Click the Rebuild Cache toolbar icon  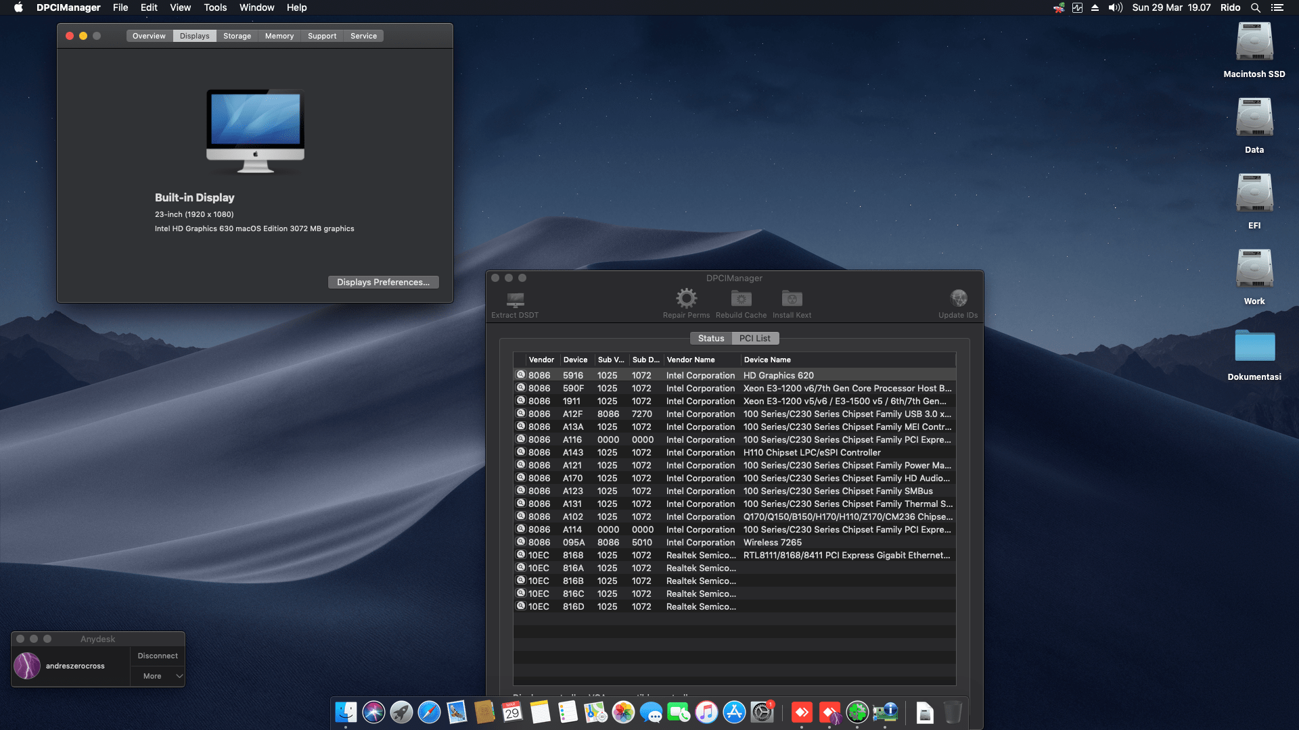click(741, 298)
